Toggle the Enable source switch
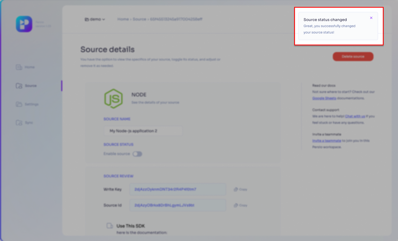This screenshot has height=241, width=398. [x=137, y=154]
